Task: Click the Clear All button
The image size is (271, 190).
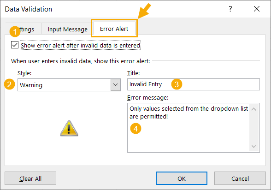Action: point(30,178)
